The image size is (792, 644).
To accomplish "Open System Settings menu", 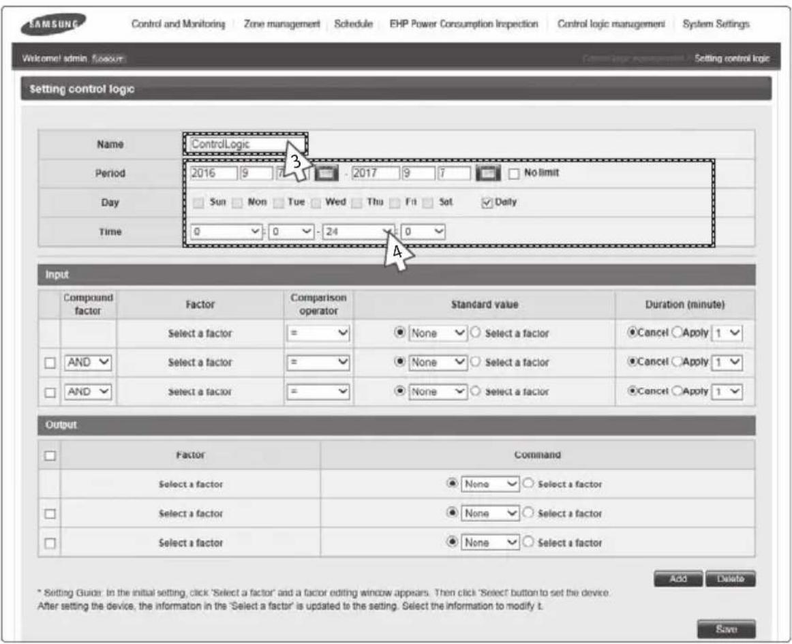I will click(x=716, y=24).
